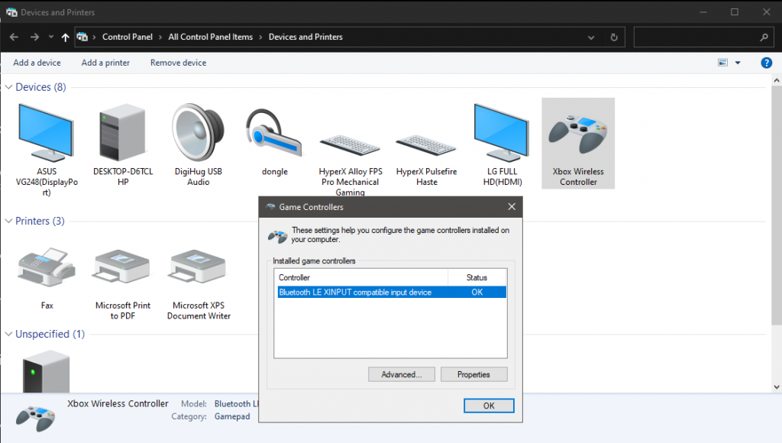Expand the chevron after Control Panel
This screenshot has width=782, height=443.
pos(160,37)
